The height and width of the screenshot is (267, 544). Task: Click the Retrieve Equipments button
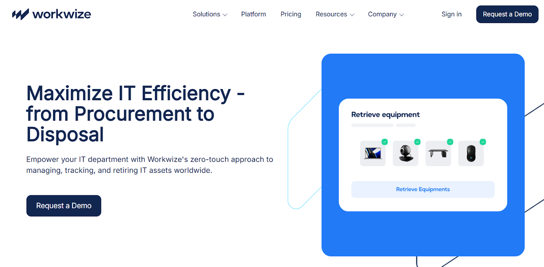point(423,190)
